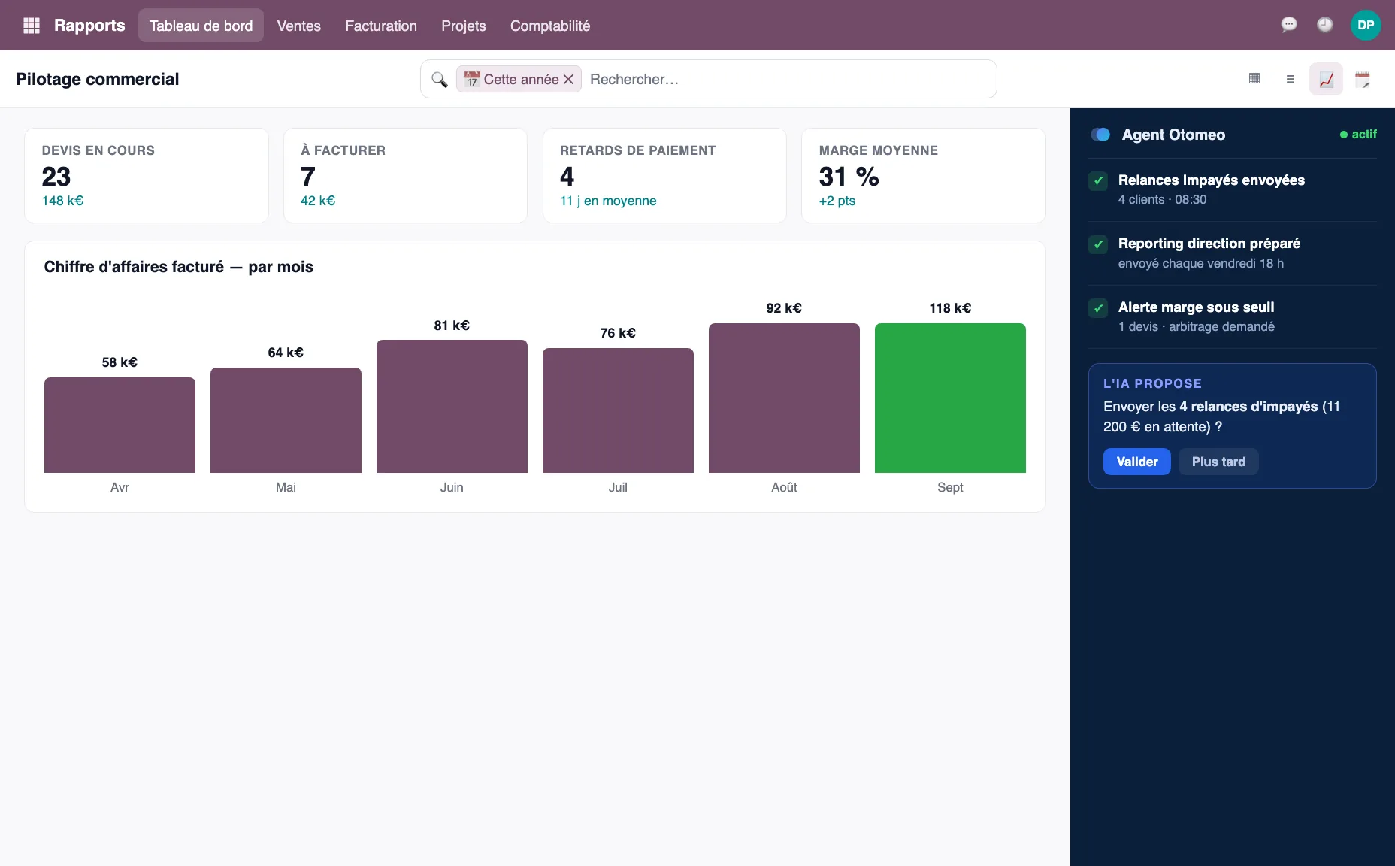
Task: Open the Marge moyenne card
Action: point(924,175)
